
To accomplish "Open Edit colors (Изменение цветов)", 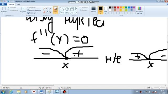I will pyautogui.click(x=139, y=10).
